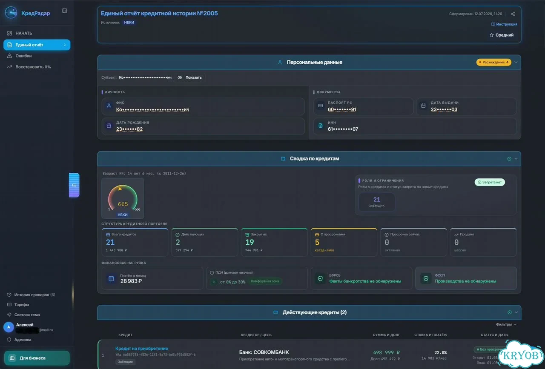
Task: Select the Всего кредитов card
Action: pyautogui.click(x=135, y=242)
